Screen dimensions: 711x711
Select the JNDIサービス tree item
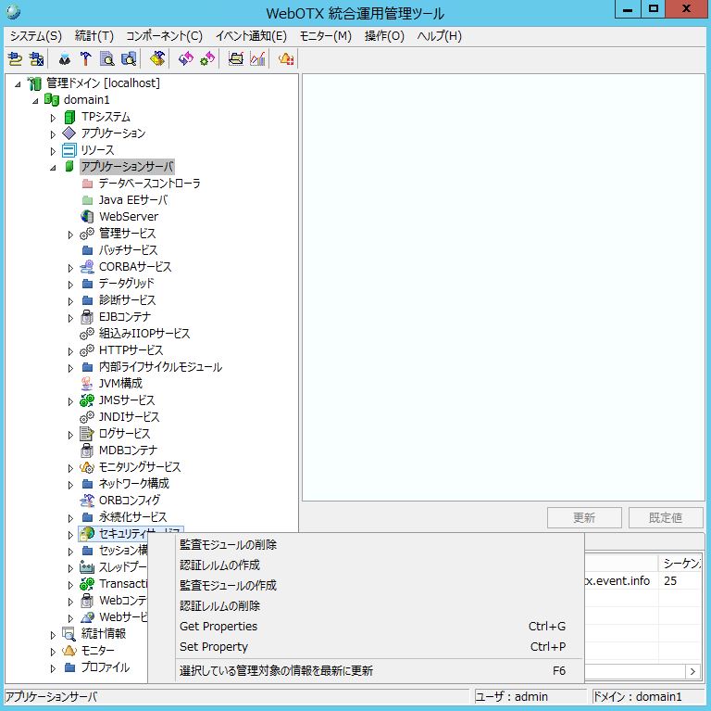click(129, 417)
